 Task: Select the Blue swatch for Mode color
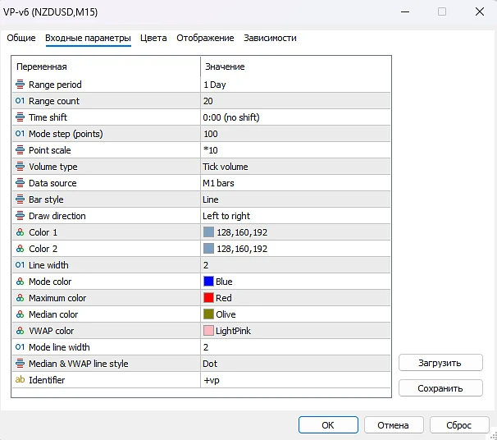click(x=208, y=282)
